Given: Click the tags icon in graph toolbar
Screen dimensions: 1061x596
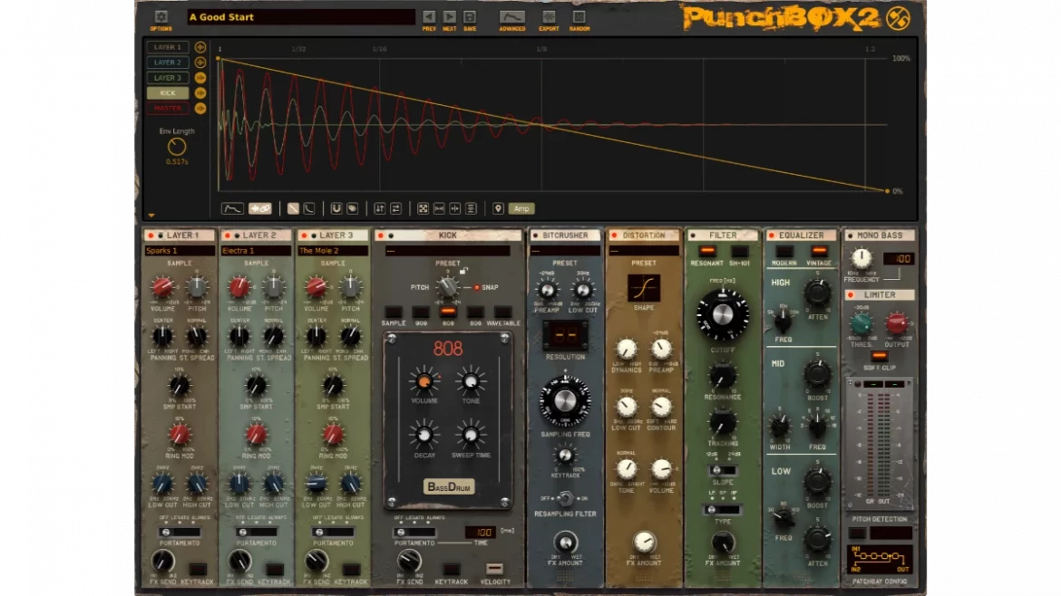Looking at the screenshot, I should pos(353,209).
